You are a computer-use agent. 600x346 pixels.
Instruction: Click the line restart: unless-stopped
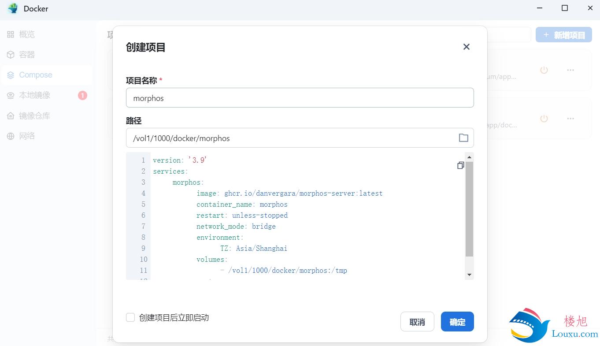(242, 215)
